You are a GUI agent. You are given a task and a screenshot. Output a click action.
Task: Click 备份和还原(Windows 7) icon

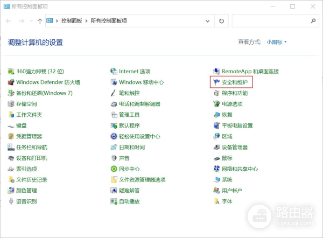tap(11, 93)
